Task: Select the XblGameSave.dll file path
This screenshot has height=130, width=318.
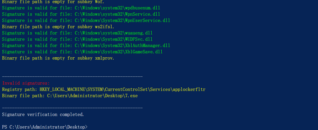Action: click(118, 52)
